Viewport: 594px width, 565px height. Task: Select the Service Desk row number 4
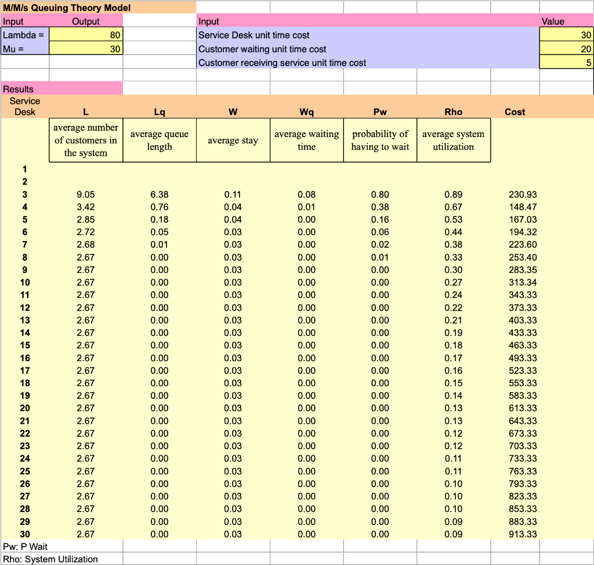click(x=23, y=207)
